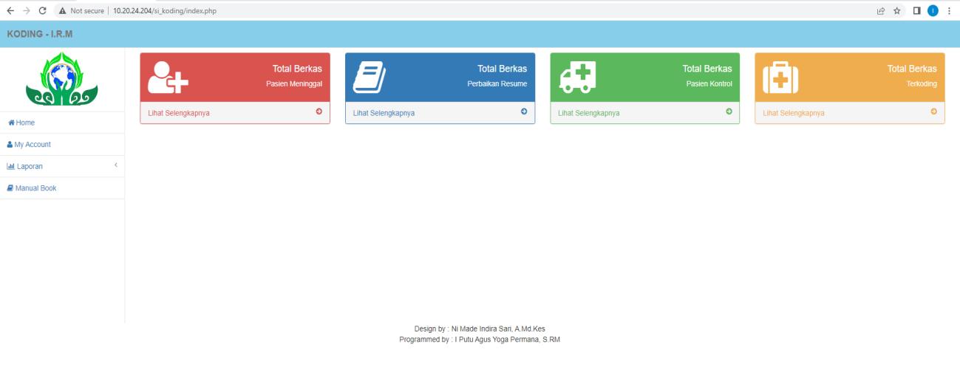Click the Pasien Meninggal label
The image size is (960, 375).
pos(294,84)
